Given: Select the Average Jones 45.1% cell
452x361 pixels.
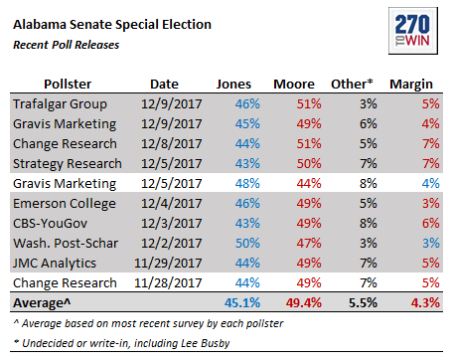Looking at the screenshot, I should click(x=242, y=303).
